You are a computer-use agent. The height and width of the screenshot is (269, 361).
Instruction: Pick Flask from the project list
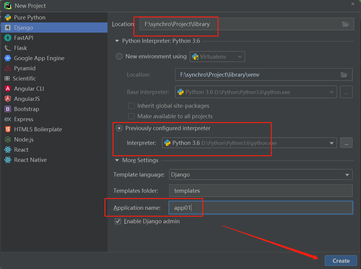(54, 48)
